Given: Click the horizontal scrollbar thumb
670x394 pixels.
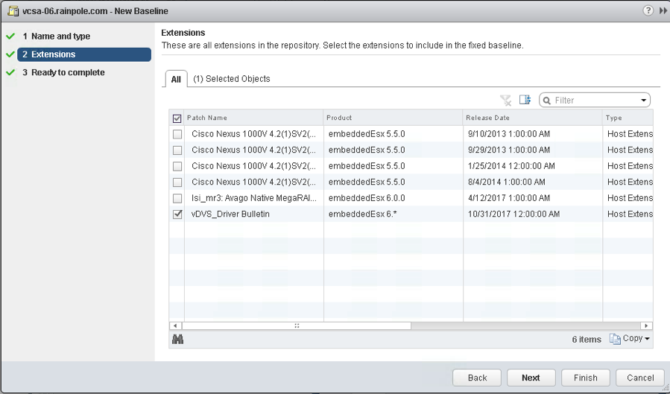Looking at the screenshot, I should (x=297, y=325).
